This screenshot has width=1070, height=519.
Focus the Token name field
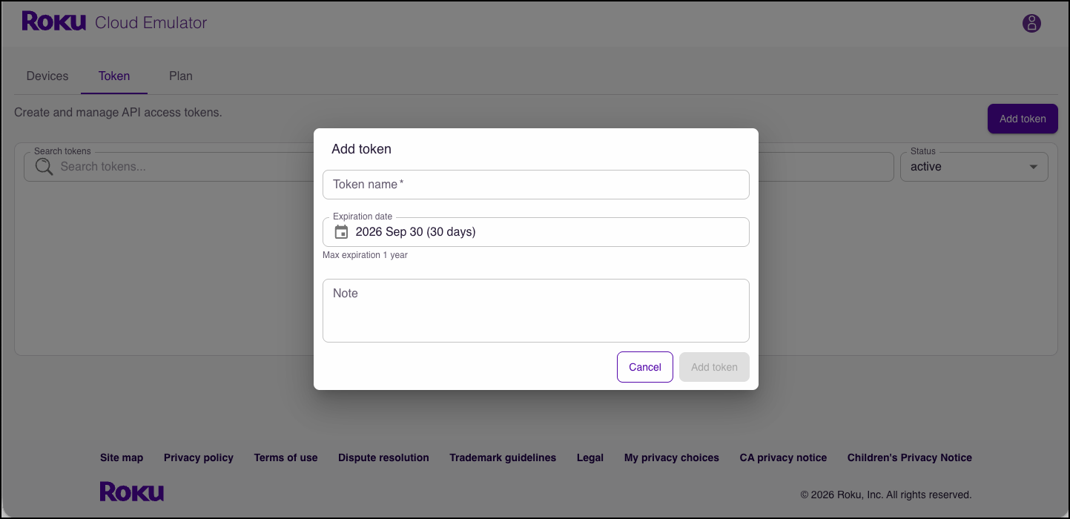pyautogui.click(x=536, y=185)
